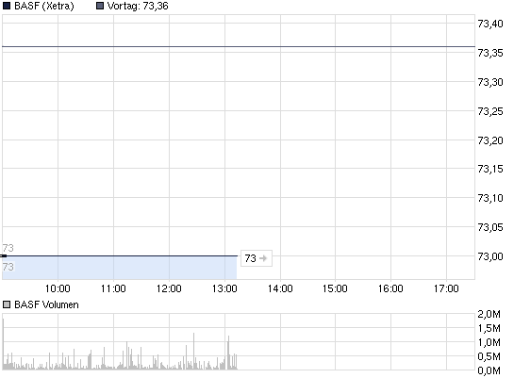Click the 2,0M volume axis label
Screen dimensions: 514x378
(x=489, y=314)
